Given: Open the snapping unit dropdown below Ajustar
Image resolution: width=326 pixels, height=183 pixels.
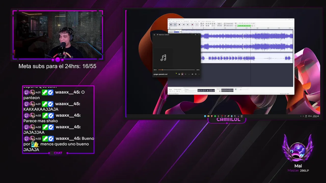Looking at the screenshot, I should 191,91.
